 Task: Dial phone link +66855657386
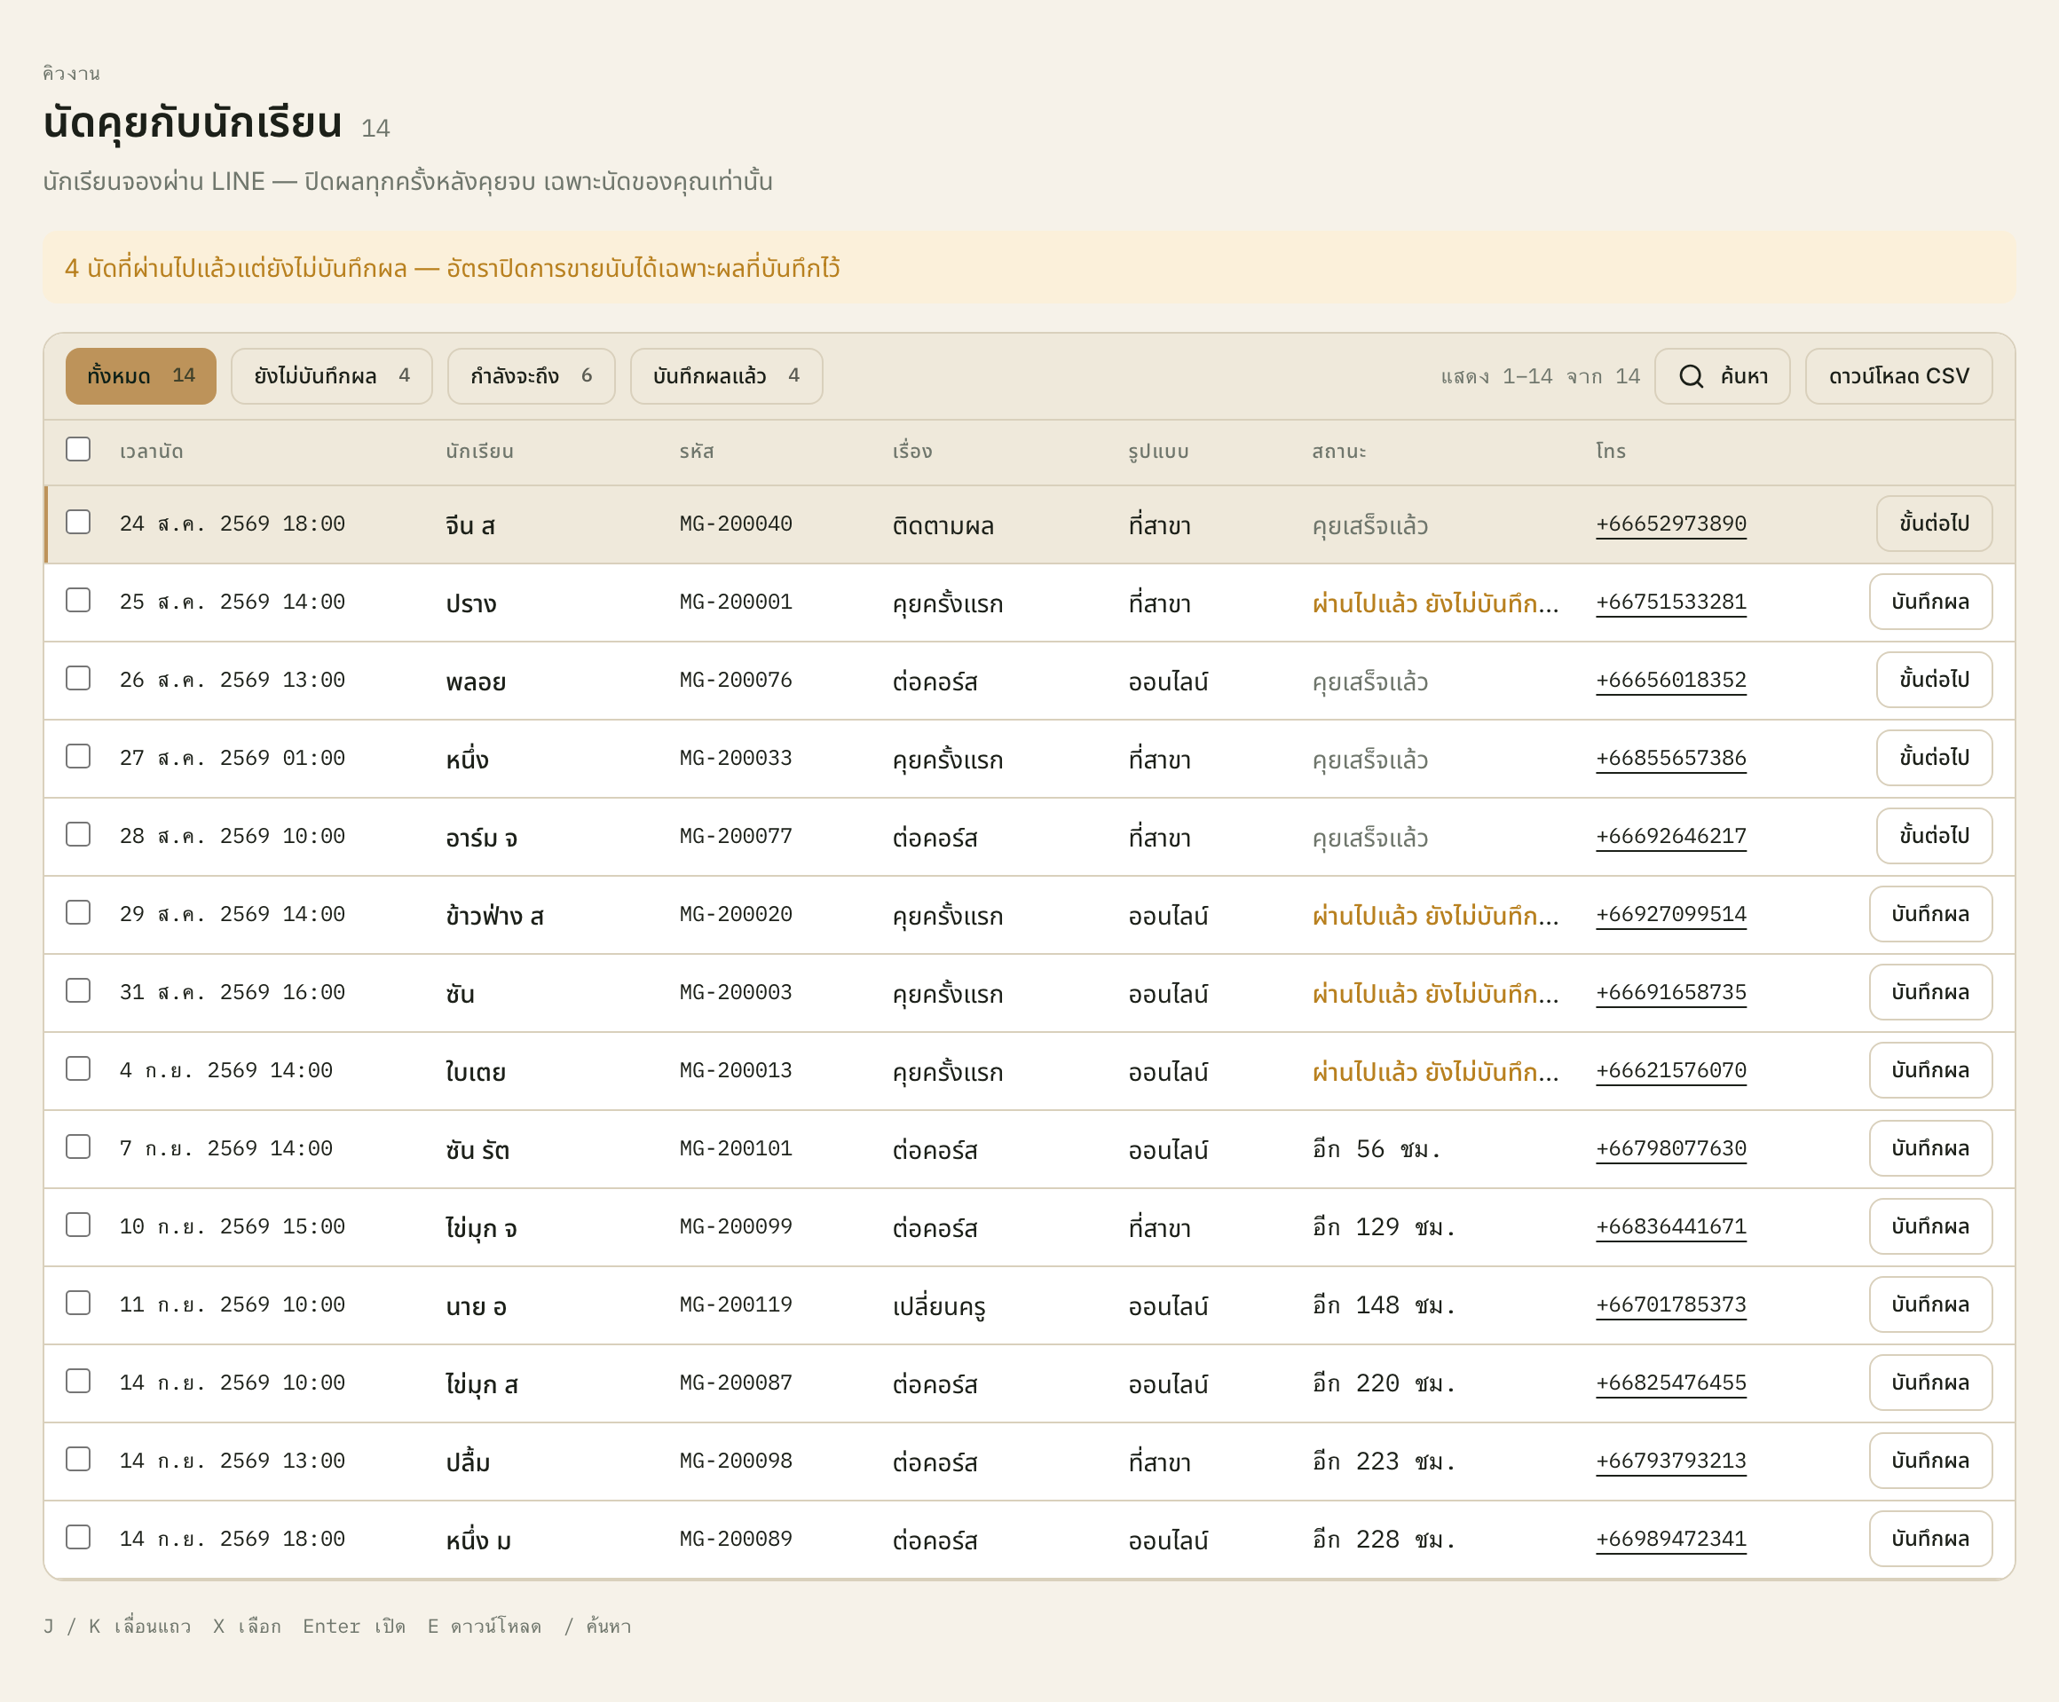point(1671,758)
